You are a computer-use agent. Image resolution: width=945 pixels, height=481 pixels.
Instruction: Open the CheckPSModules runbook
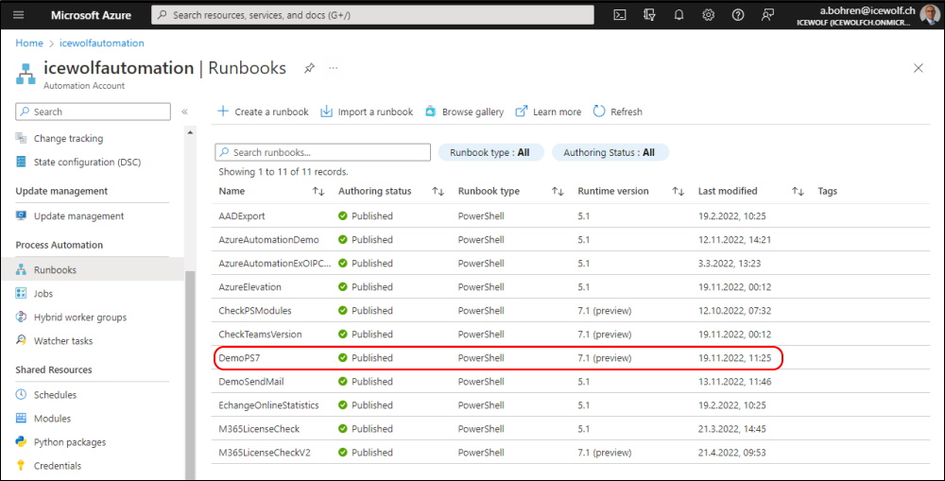tap(255, 310)
